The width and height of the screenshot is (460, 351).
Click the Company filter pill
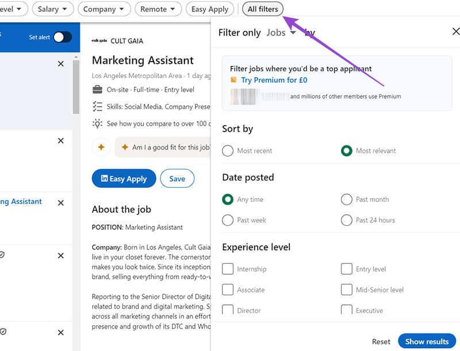[104, 9]
